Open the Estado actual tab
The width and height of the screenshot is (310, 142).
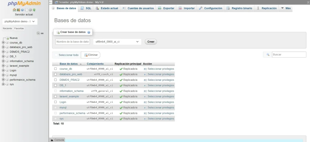[107, 8]
